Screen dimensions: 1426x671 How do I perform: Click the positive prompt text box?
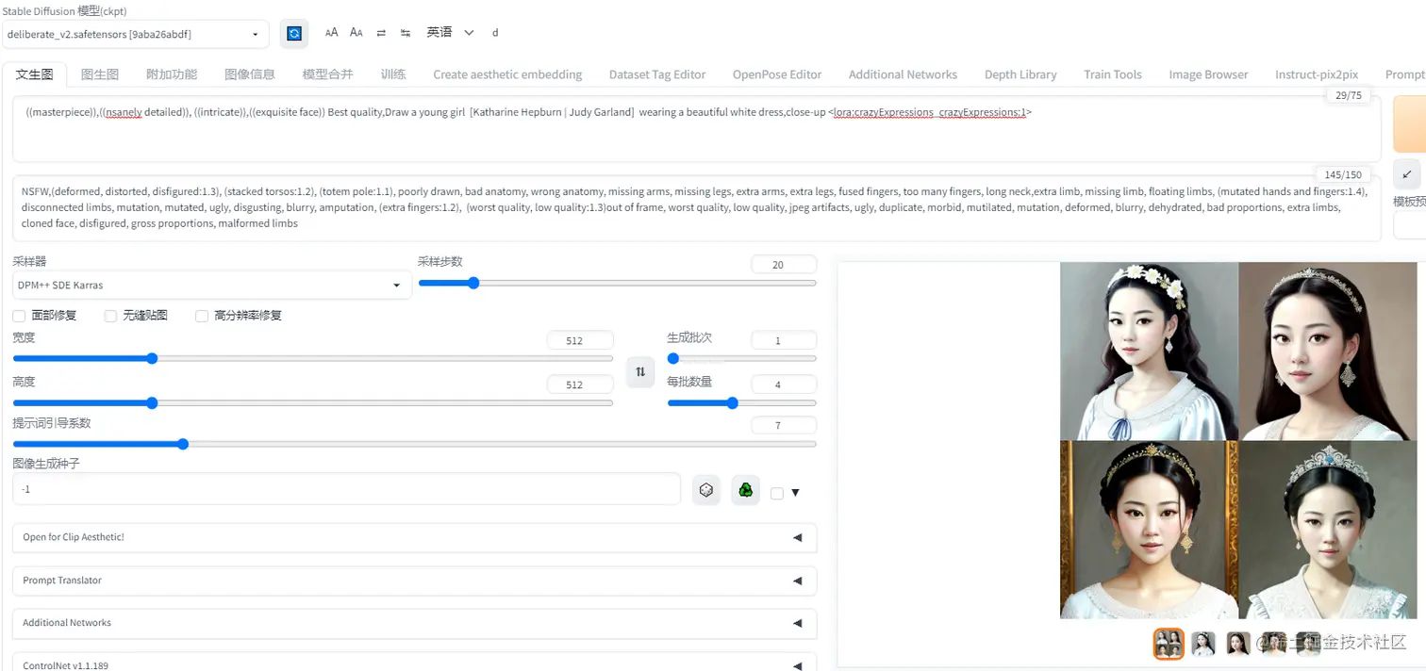click(x=696, y=128)
